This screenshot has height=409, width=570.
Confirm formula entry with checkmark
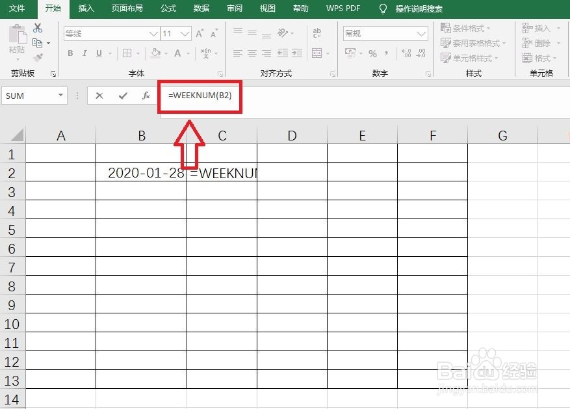click(123, 96)
